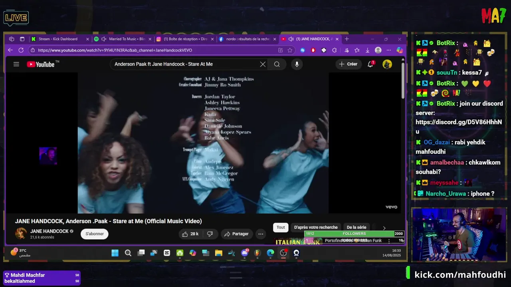
Task: Share the video via Partager
Action: point(236,234)
